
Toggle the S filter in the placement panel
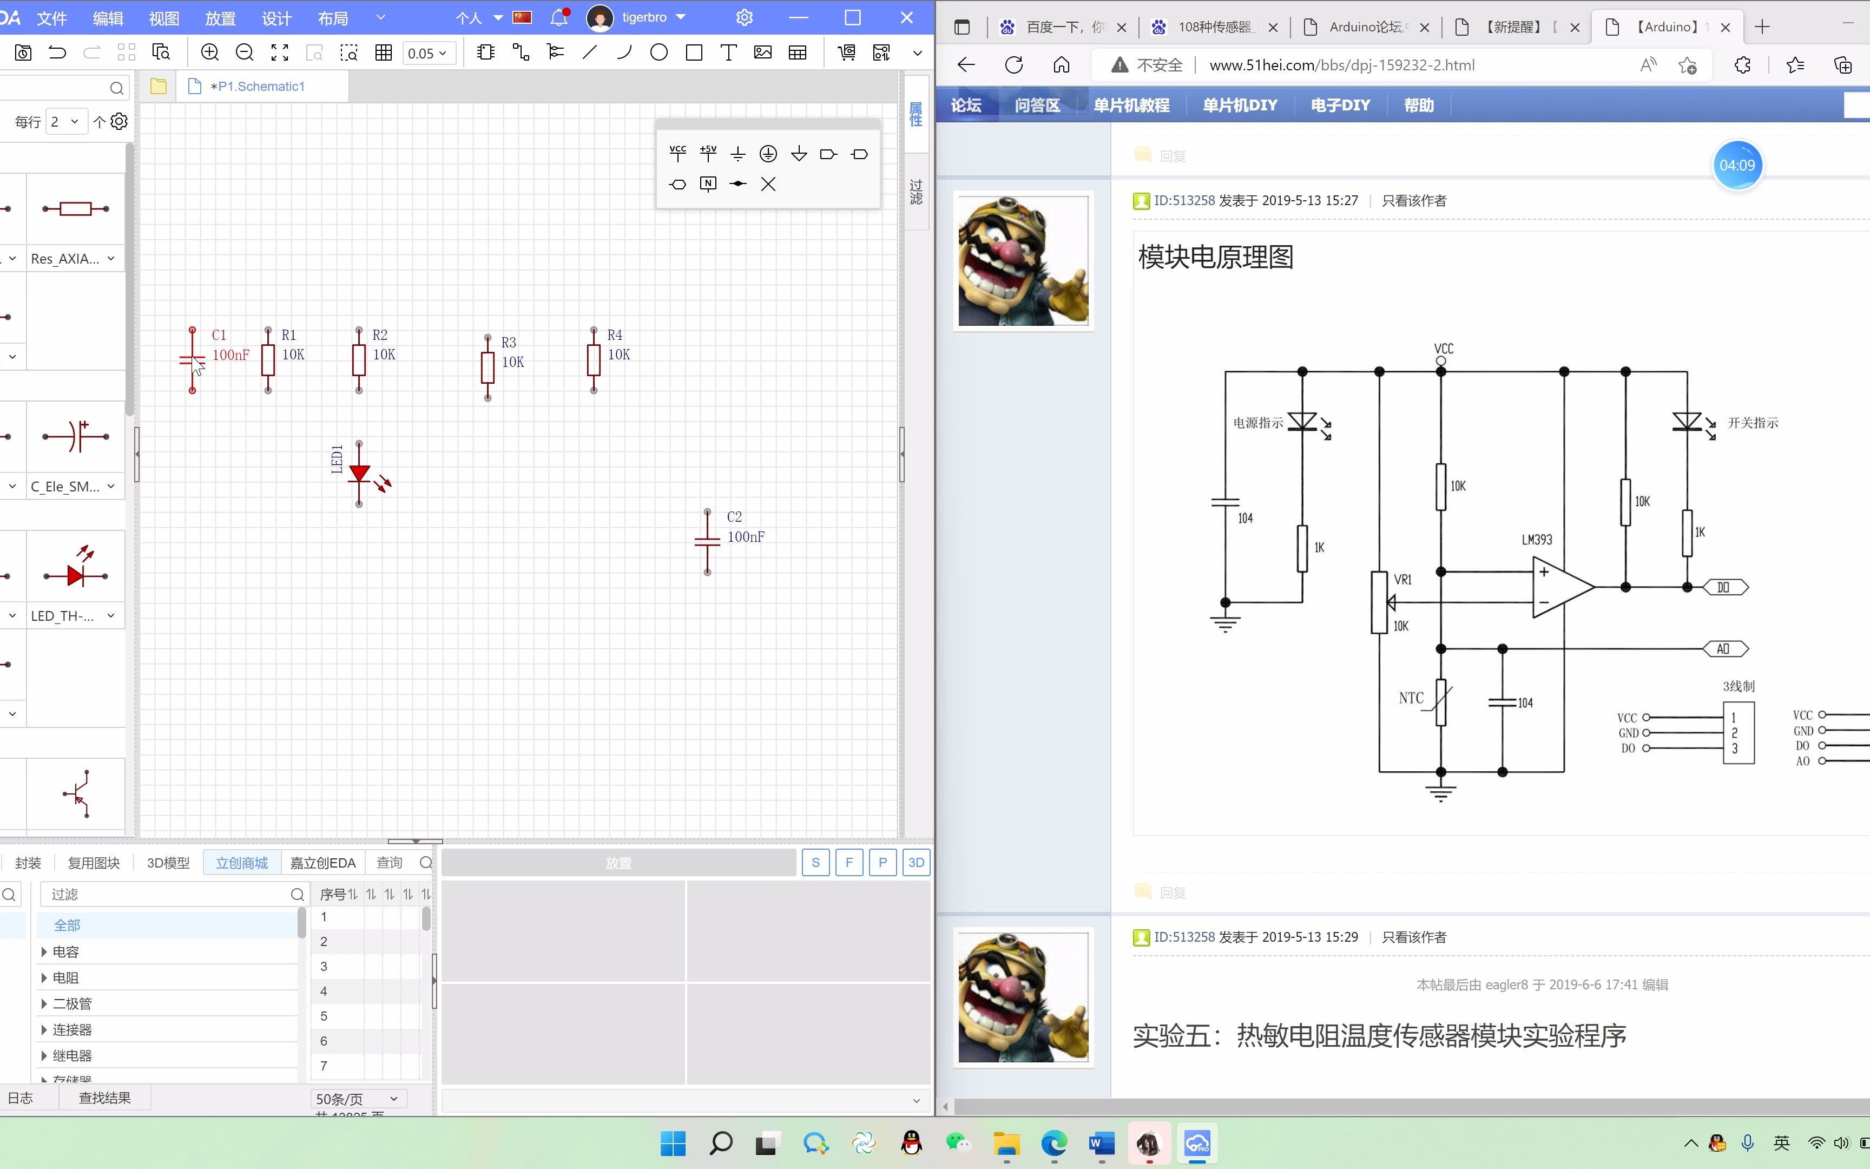tap(815, 862)
